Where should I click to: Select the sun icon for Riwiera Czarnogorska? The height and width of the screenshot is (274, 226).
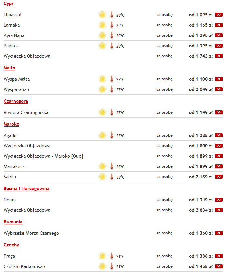102,112
